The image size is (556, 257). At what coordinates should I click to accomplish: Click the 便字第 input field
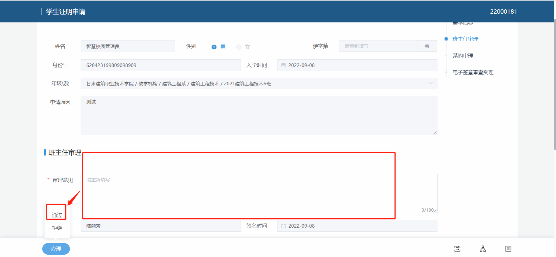coord(378,46)
